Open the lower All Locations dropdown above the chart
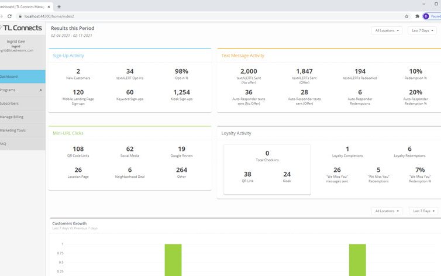441x276 pixels. point(387,211)
